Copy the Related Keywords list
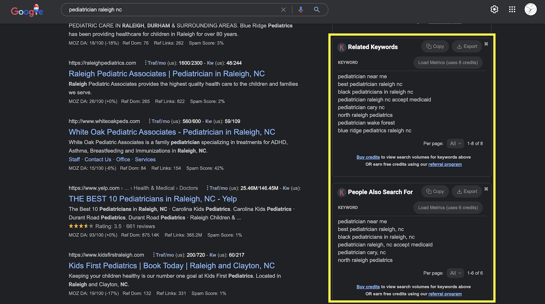545x304 pixels. click(435, 46)
